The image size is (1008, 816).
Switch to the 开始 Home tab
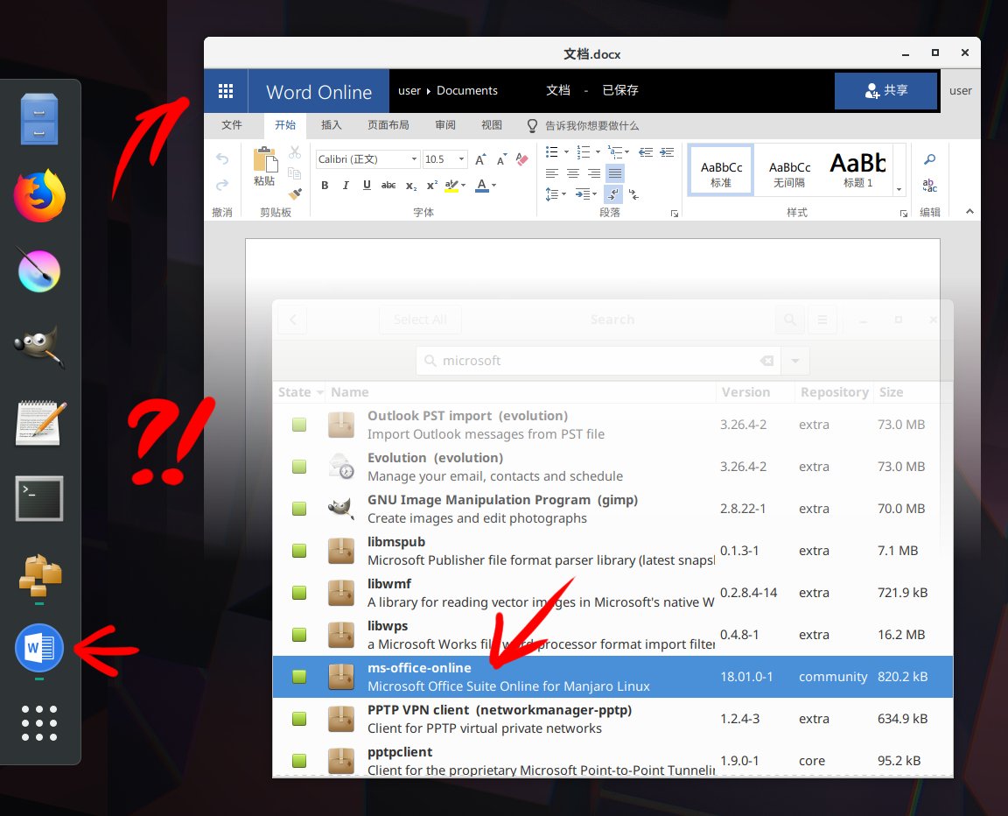click(285, 125)
